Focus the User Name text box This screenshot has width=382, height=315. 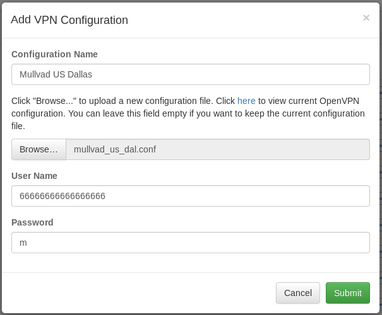(190, 196)
